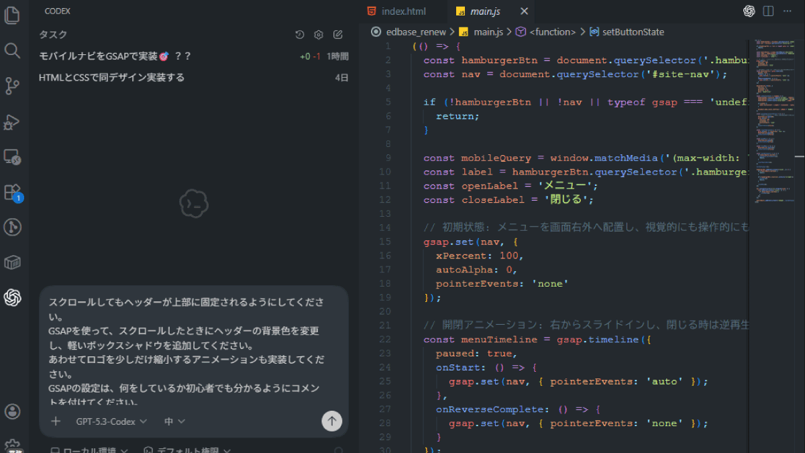Image resolution: width=805 pixels, height=453 pixels.
Task: Open Run and Debug view
Action: coord(12,121)
